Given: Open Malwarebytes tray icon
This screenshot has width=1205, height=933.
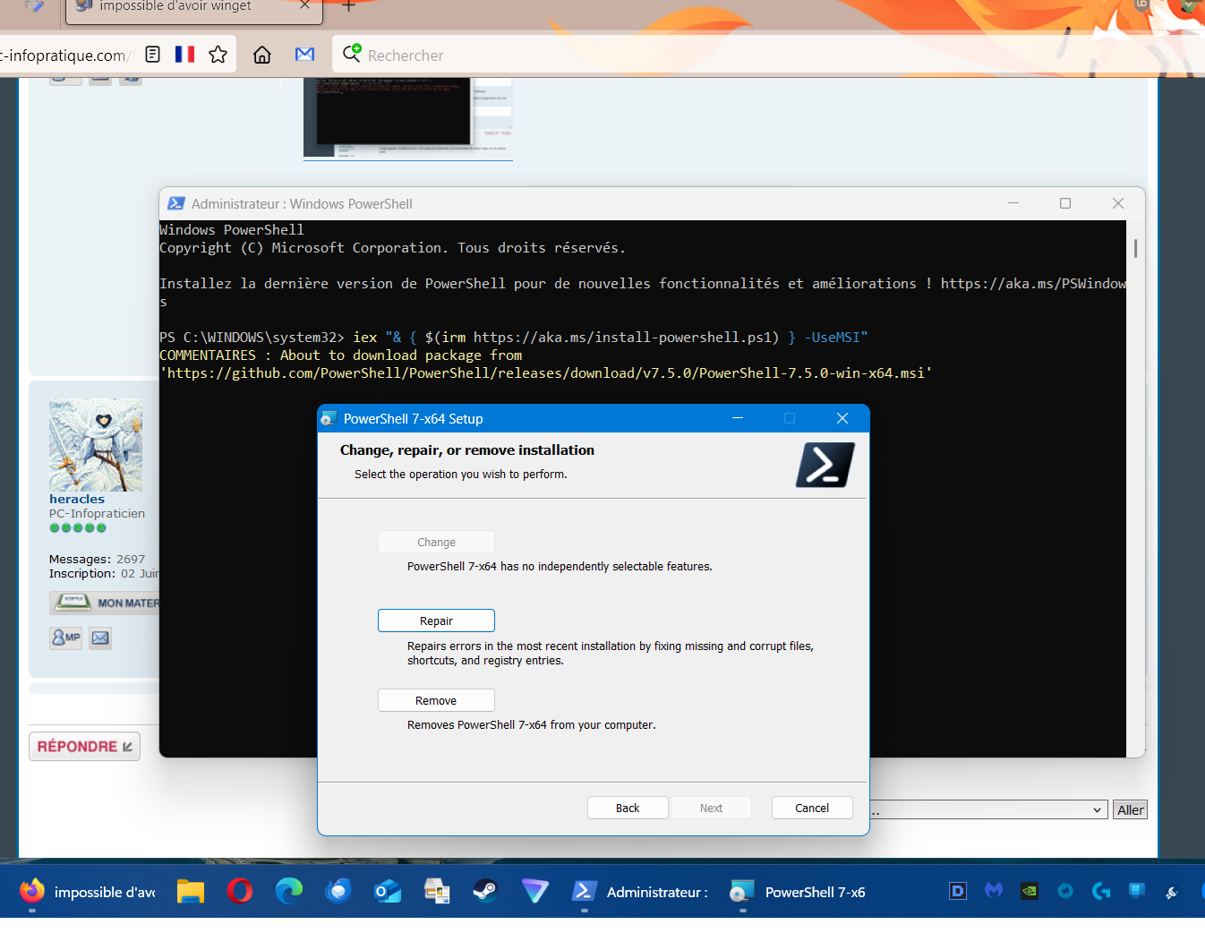Looking at the screenshot, I should pos(994,891).
